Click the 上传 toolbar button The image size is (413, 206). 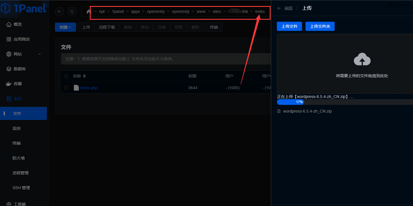click(x=86, y=27)
